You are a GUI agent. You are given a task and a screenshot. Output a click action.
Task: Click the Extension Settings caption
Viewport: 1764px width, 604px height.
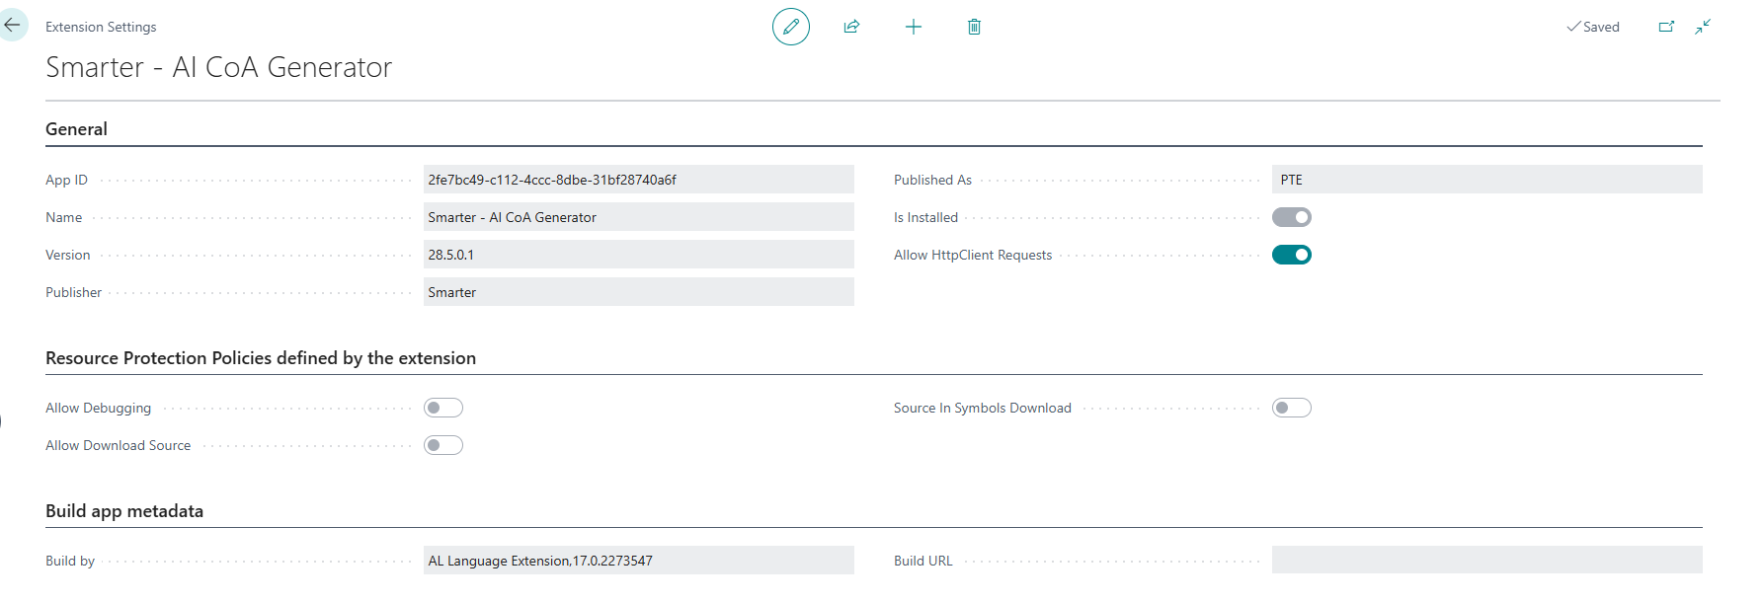101,27
